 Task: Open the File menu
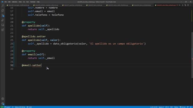point(5,2)
